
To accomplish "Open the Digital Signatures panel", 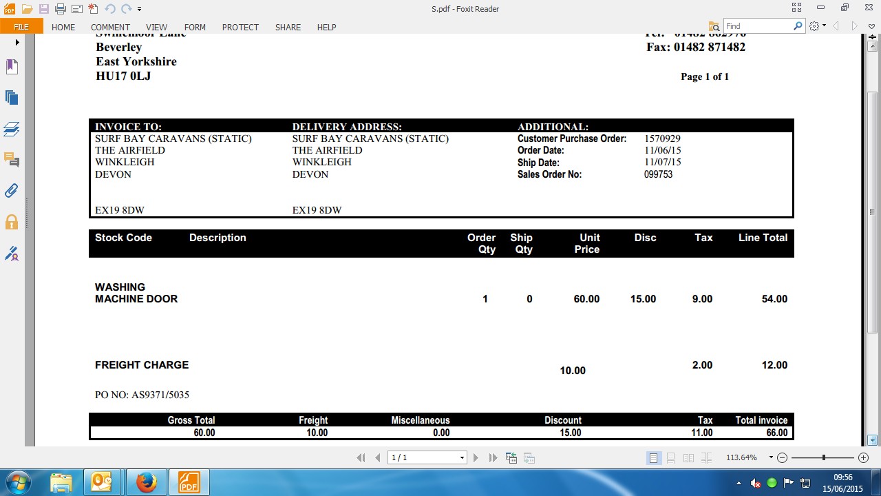I will [x=12, y=254].
